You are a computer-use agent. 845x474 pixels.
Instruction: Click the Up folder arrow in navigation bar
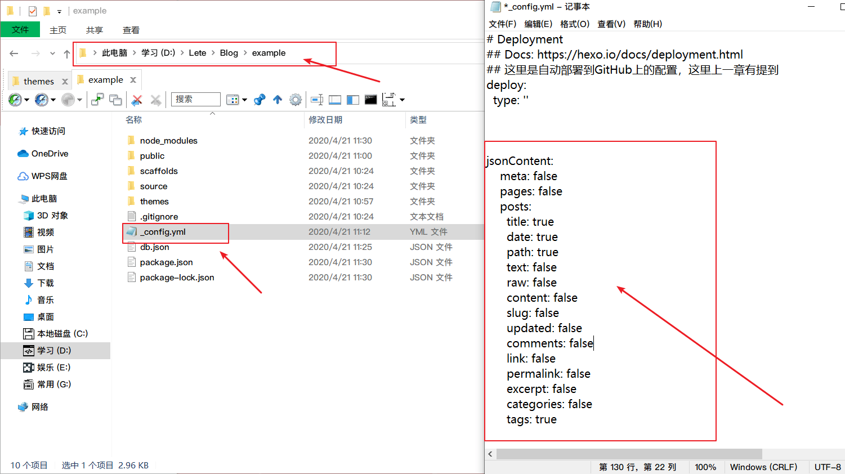click(67, 53)
